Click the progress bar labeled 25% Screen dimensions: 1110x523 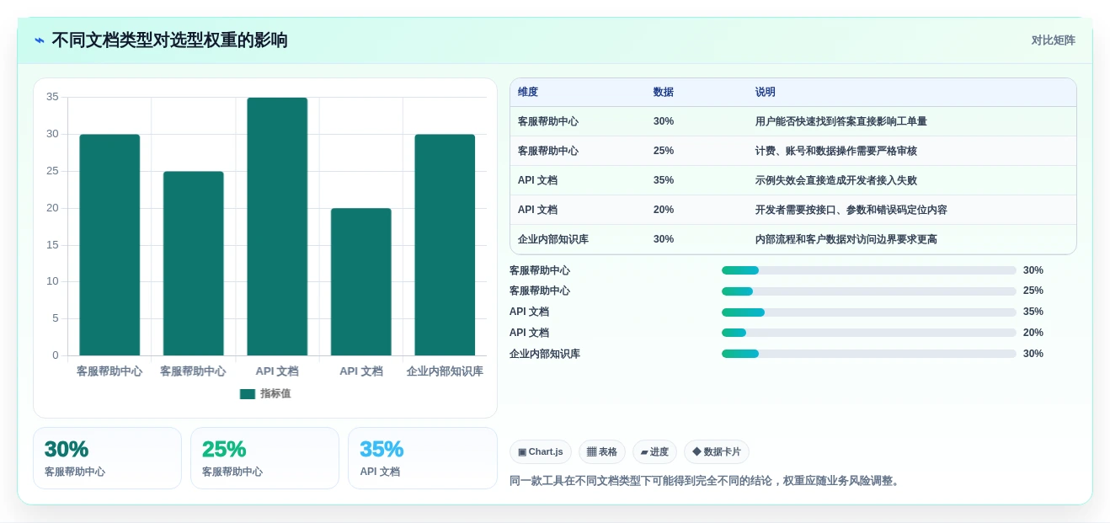[x=869, y=291]
